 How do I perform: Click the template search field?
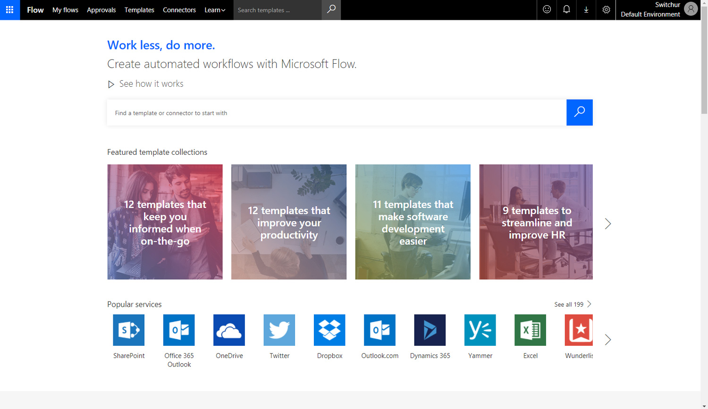(330, 113)
